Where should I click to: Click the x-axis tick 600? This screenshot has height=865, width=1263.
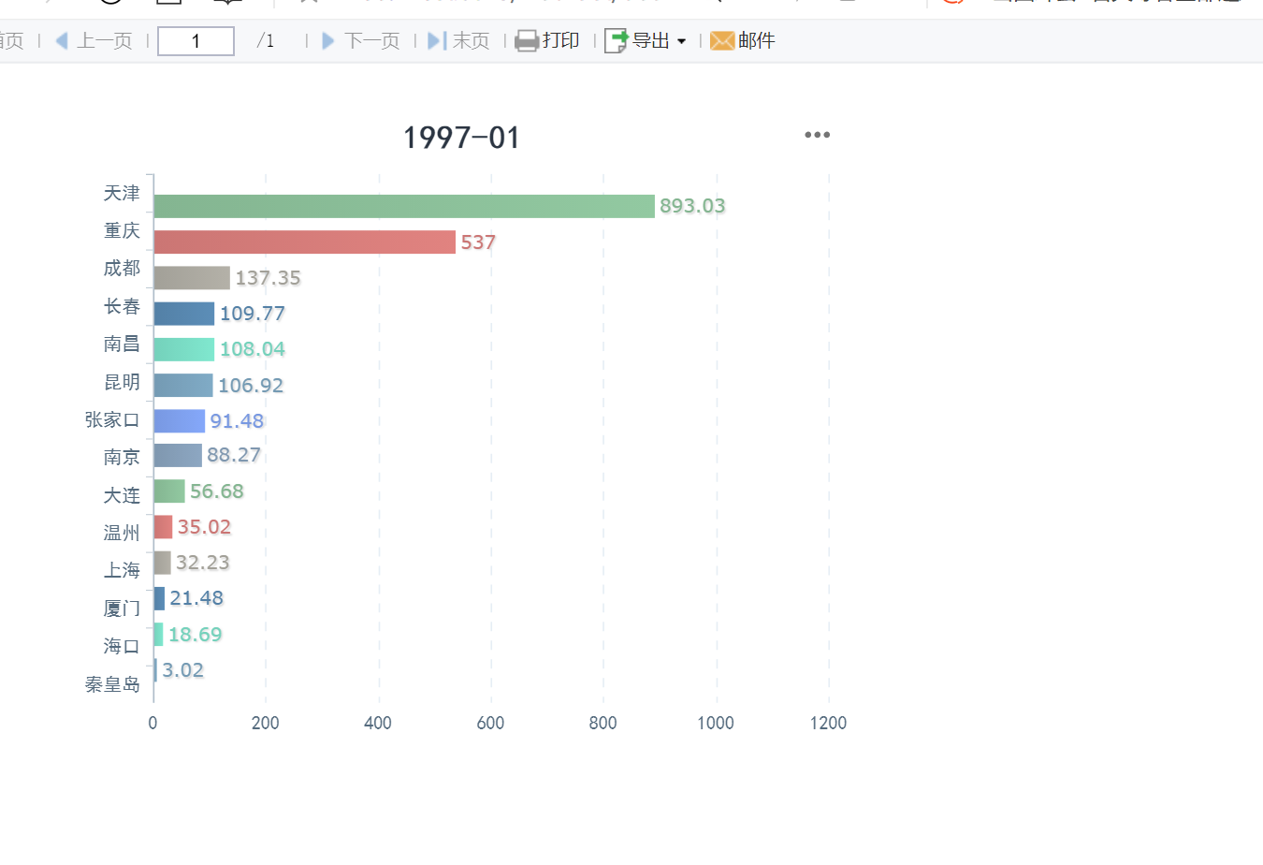point(490,723)
